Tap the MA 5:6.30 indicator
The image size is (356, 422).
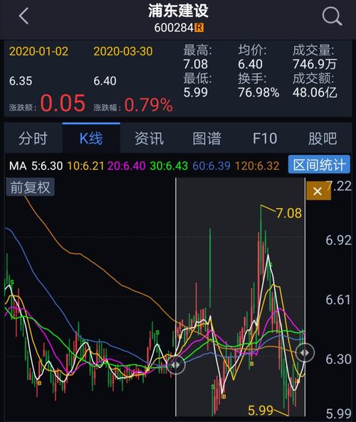pos(36,166)
